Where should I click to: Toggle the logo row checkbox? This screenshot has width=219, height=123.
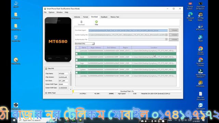77,63
